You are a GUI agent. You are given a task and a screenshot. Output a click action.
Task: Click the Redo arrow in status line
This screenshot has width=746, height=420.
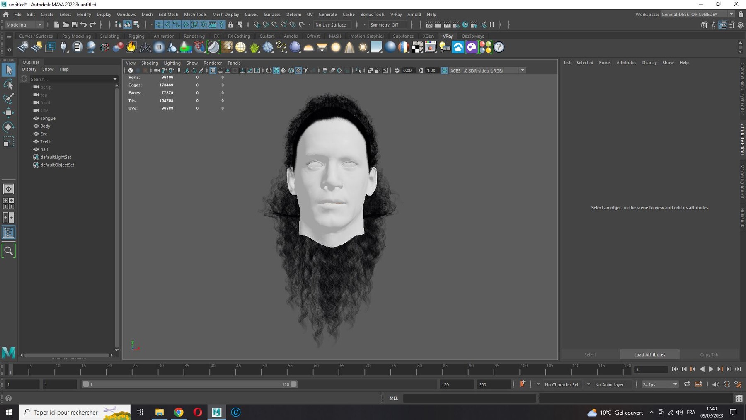coord(92,25)
